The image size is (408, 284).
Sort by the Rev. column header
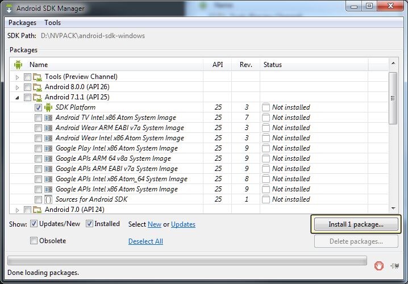pyautogui.click(x=246, y=65)
